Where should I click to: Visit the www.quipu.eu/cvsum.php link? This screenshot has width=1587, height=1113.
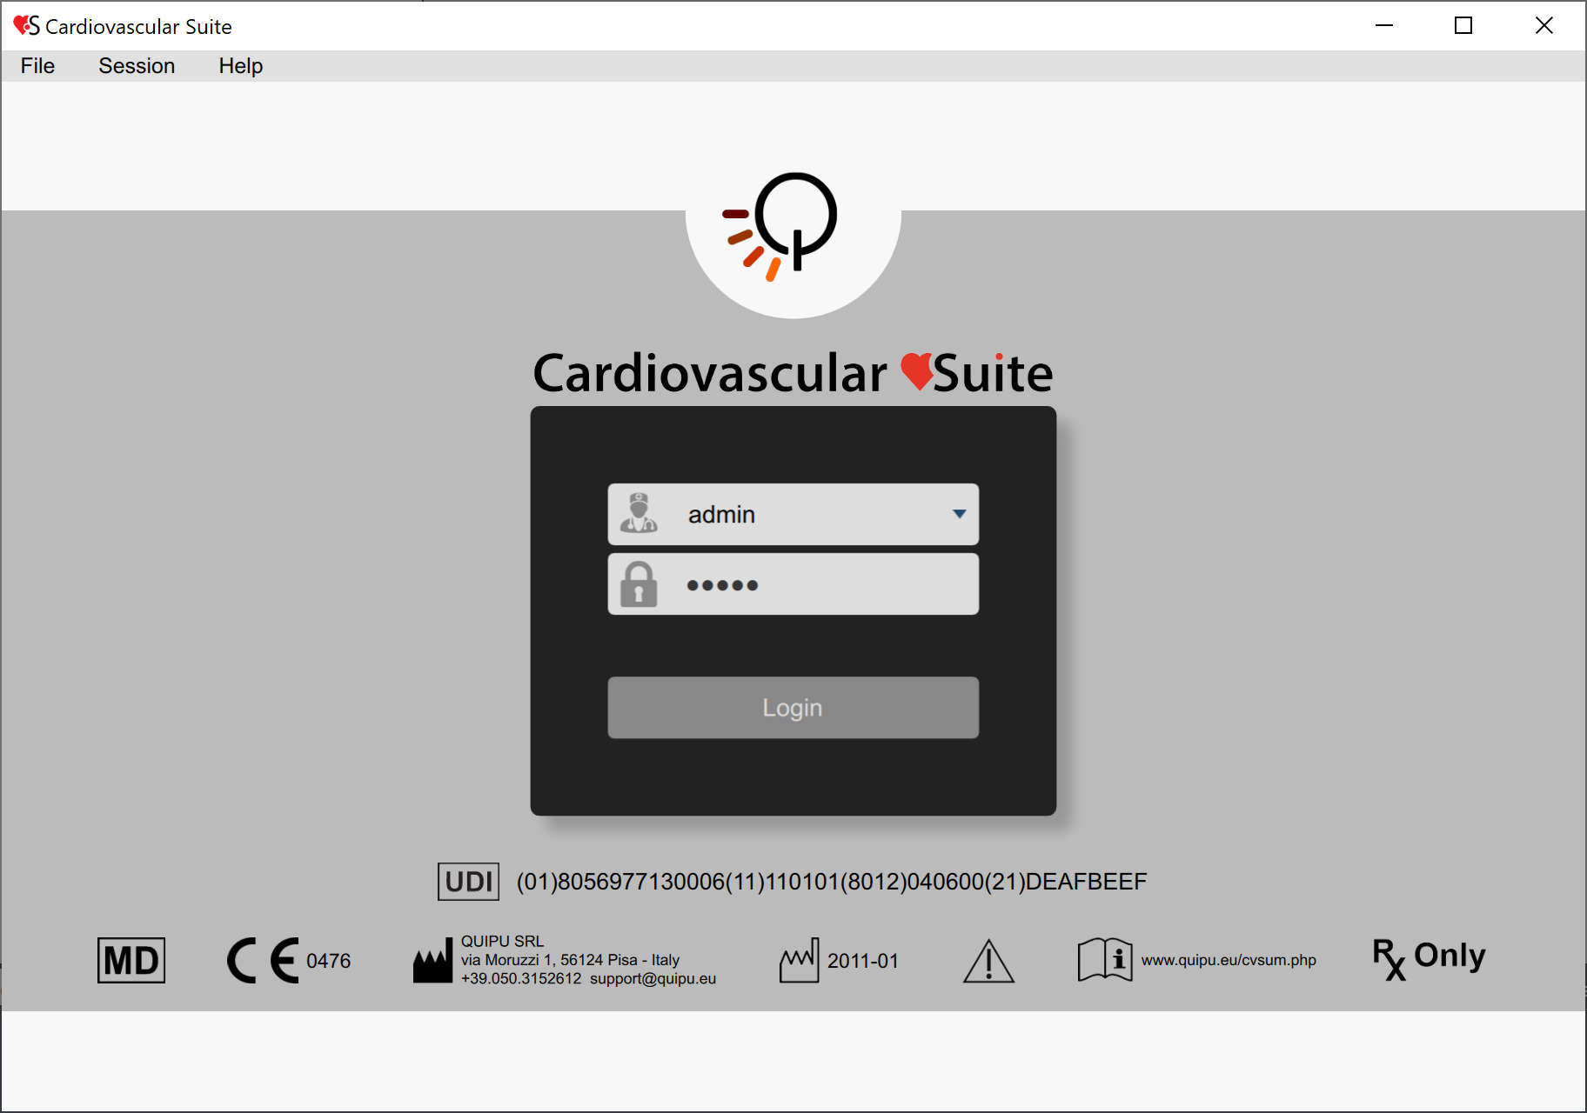(x=1229, y=960)
